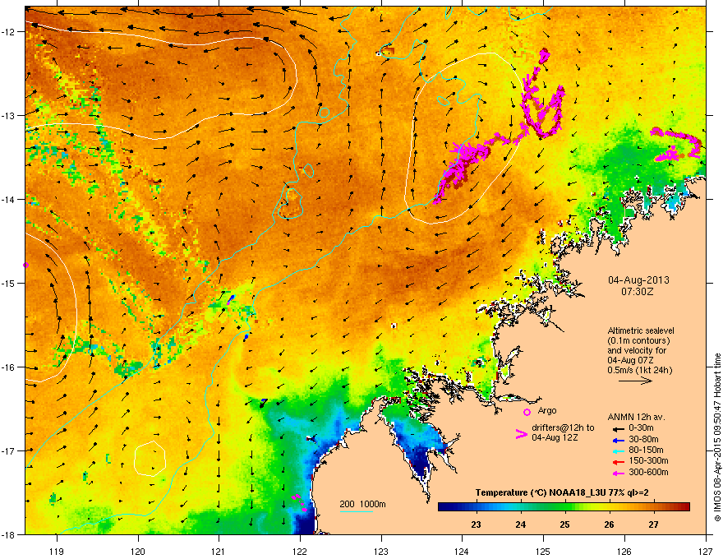Click the 0.5m/s velocity scale arrow
The width and height of the screenshot is (723, 559).
[635, 381]
